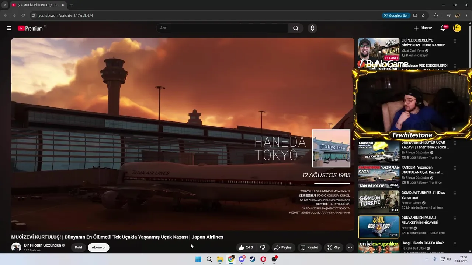Open the Bir Pilotun Gözünden channel avatar
This screenshot has width=472, height=265.
pos(16,247)
